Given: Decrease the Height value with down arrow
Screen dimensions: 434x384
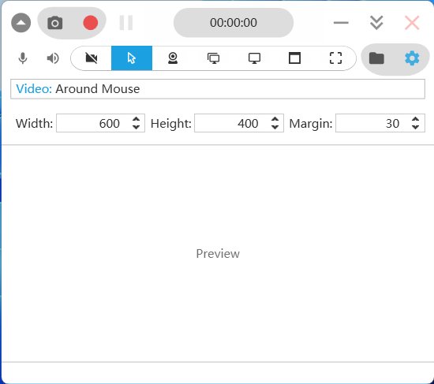Looking at the screenshot, I should point(275,127).
